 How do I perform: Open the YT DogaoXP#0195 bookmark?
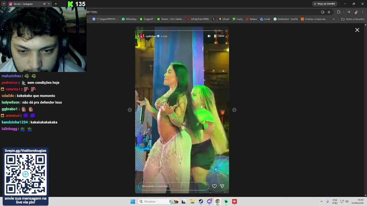point(105,19)
